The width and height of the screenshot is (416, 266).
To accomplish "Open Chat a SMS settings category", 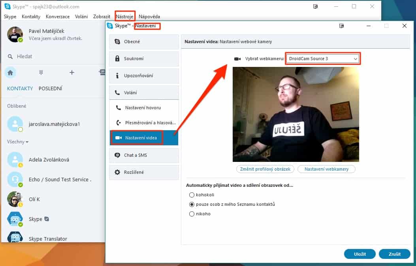I will (144, 155).
